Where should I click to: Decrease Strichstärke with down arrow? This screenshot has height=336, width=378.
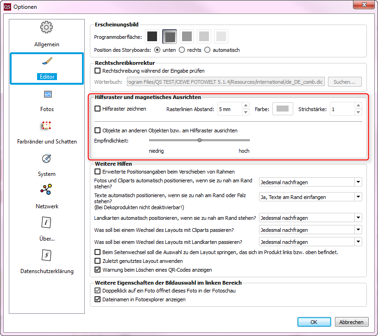358,112
